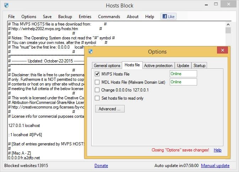Image resolution: width=239 pixels, height=172 pixels.
Task: Click the MDL Online status field
Action: coord(183,82)
